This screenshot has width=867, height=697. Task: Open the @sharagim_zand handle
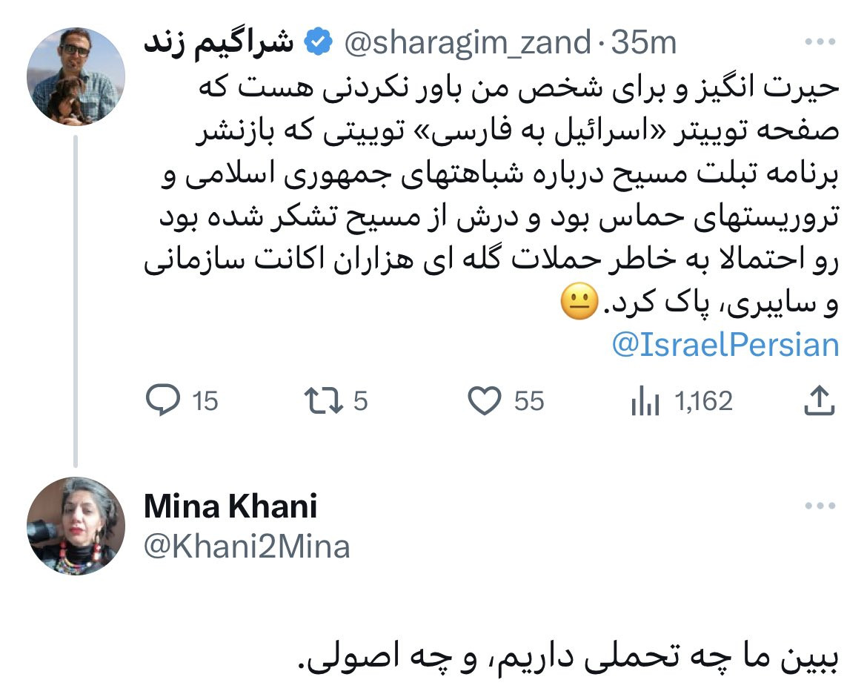point(468,43)
